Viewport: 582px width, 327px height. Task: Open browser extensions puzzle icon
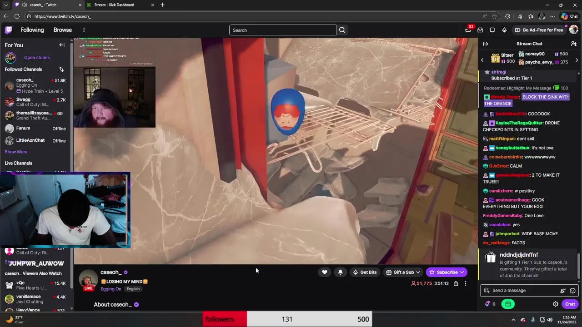tap(507, 16)
